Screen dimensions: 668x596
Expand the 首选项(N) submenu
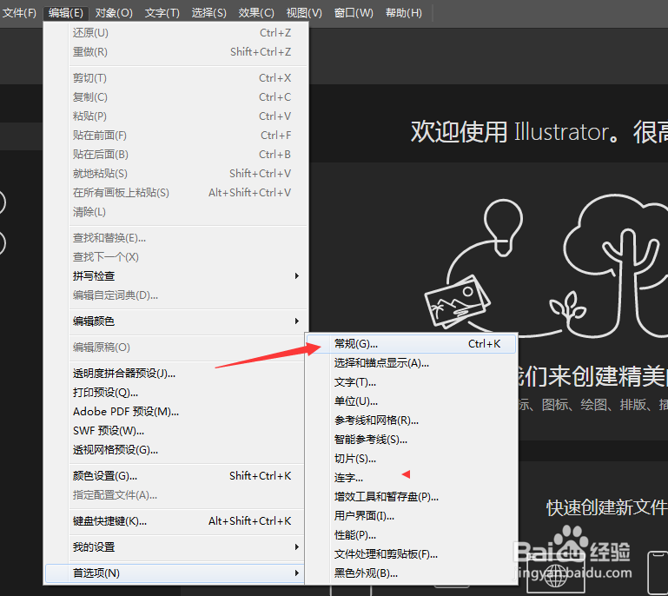point(176,573)
